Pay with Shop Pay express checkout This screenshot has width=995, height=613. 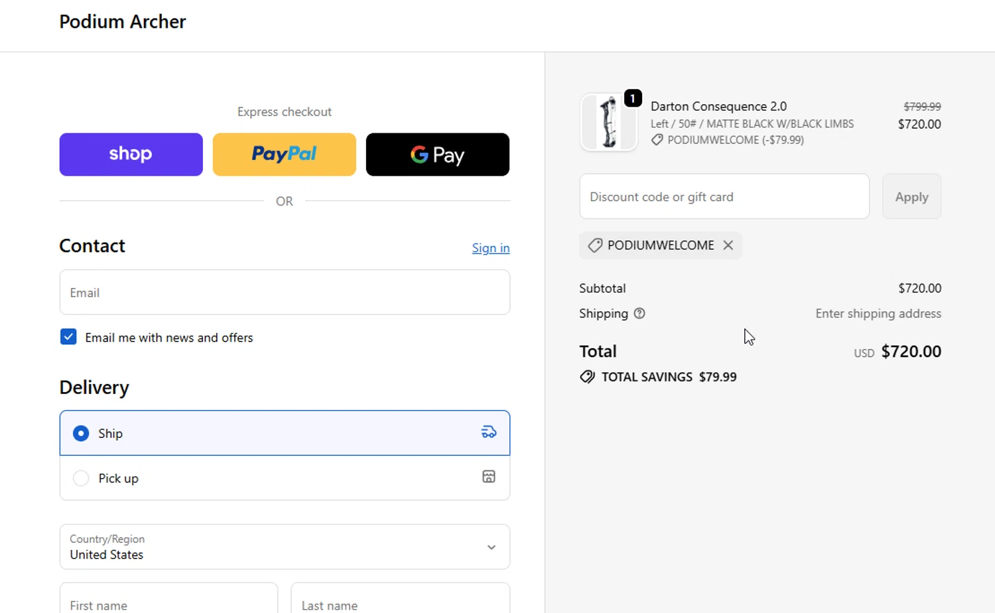[x=131, y=155]
